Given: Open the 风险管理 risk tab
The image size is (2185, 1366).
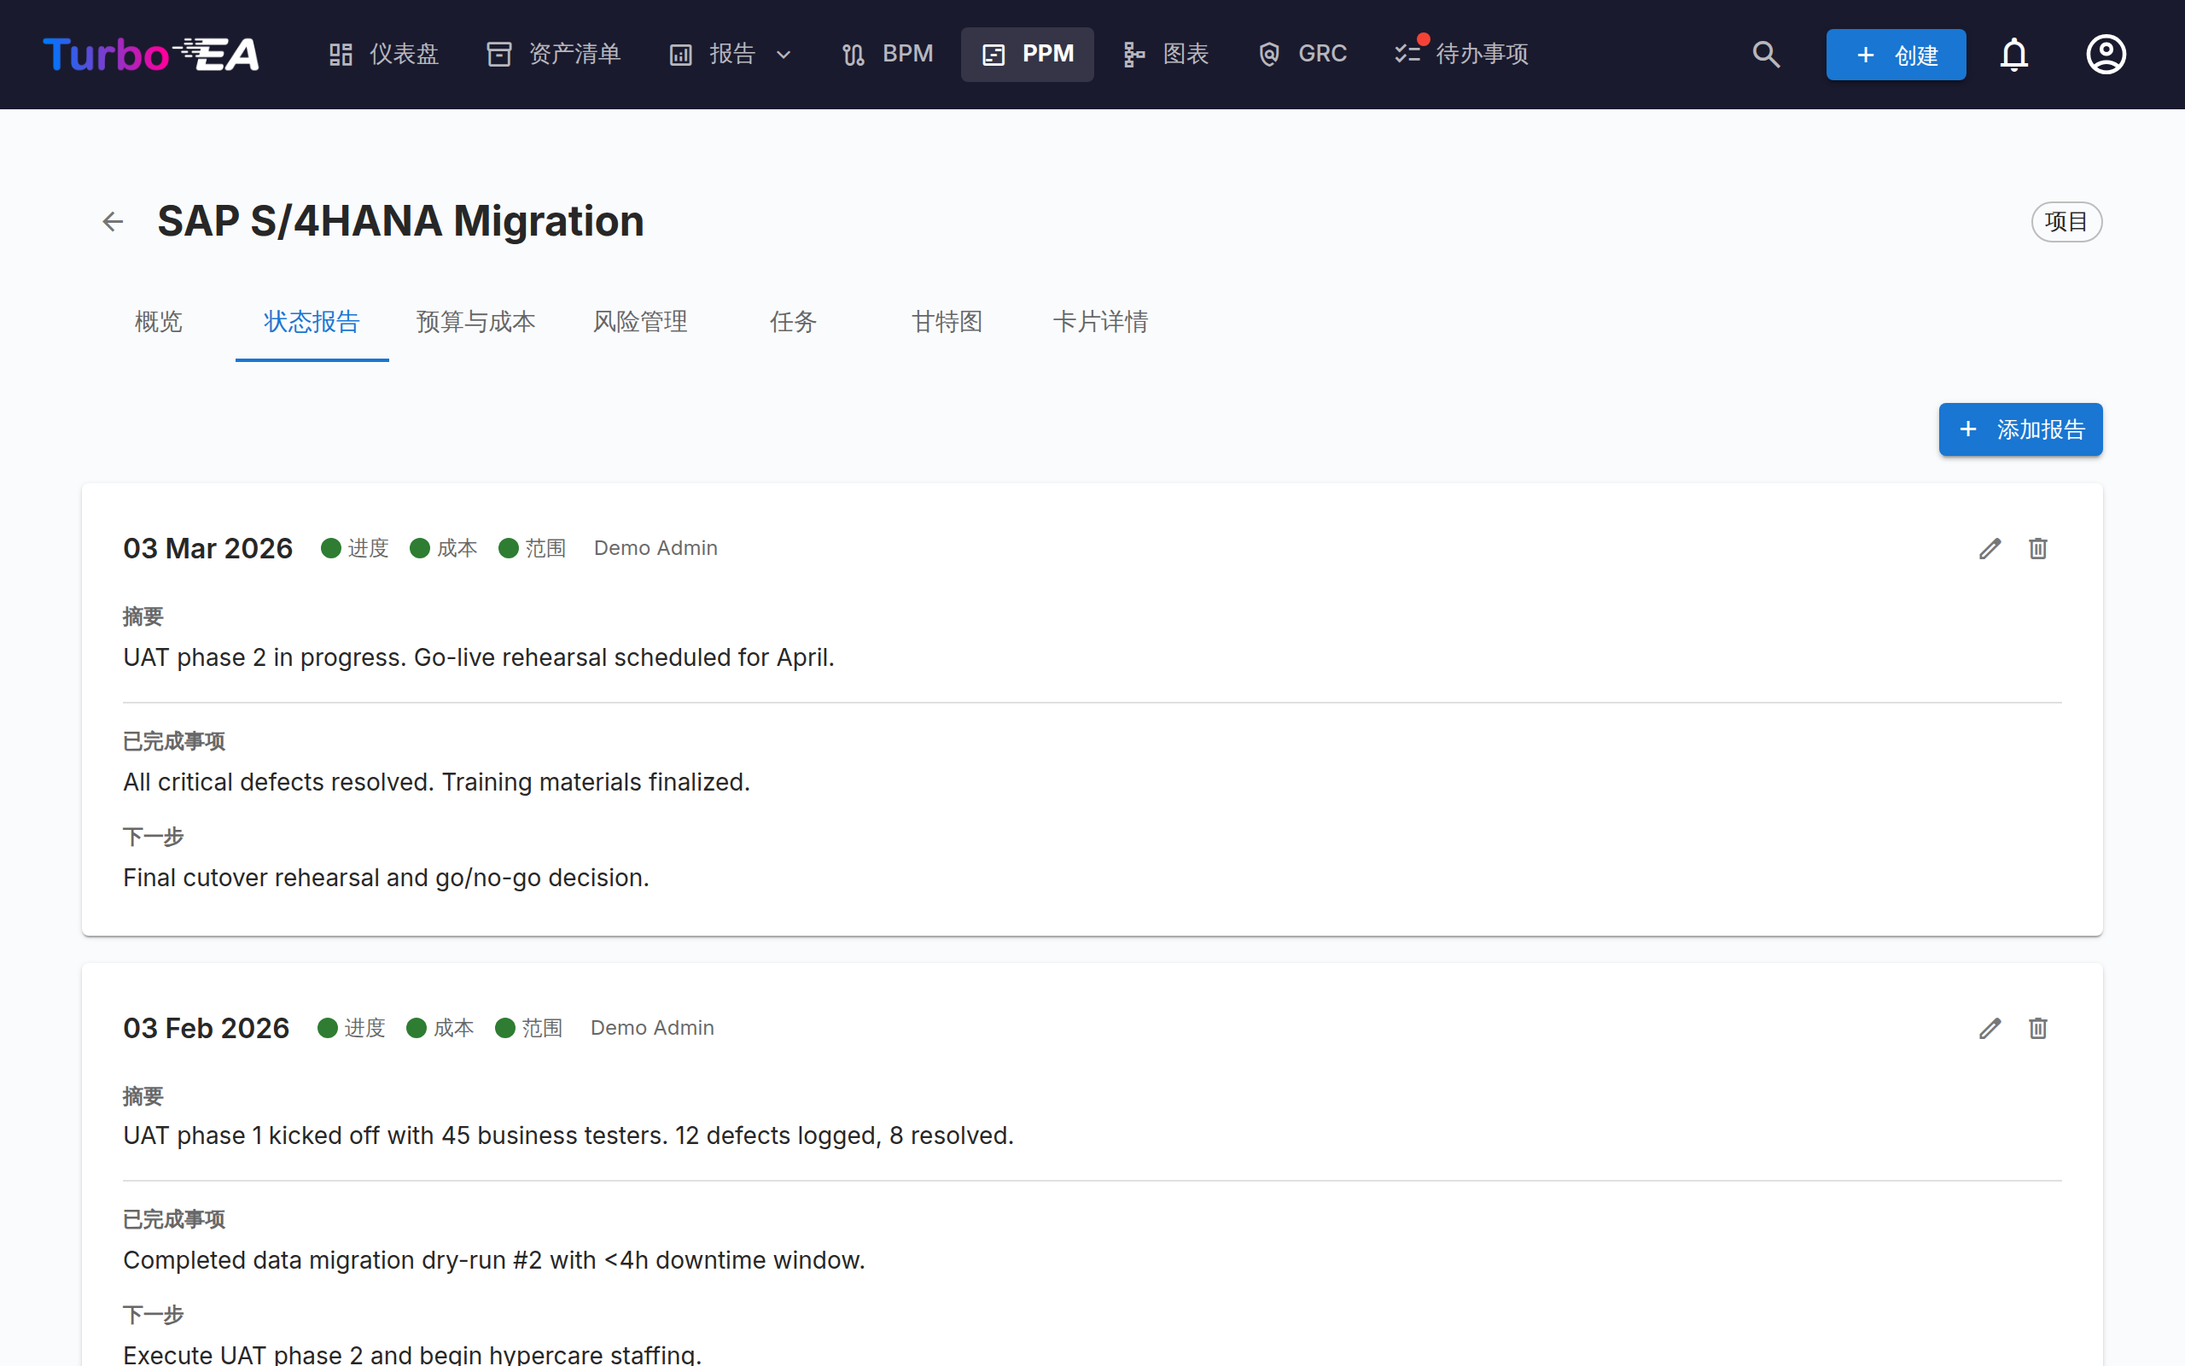Looking at the screenshot, I should [640, 322].
